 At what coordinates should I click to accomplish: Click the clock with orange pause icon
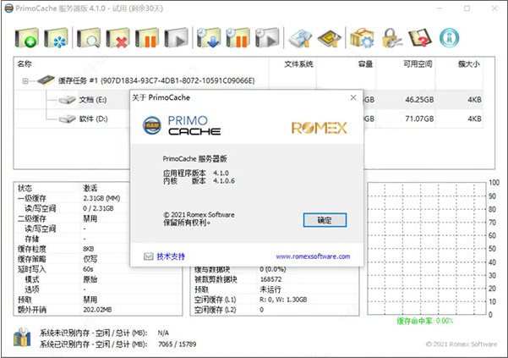238,38
